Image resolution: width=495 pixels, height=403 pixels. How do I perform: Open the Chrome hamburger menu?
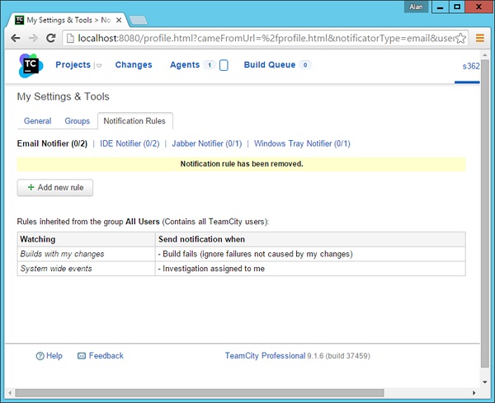coord(480,38)
